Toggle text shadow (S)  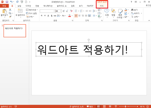pos(52,16)
